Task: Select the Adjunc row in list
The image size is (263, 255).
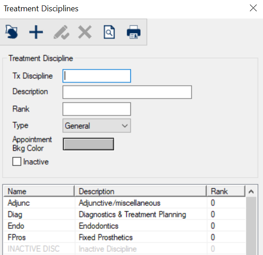Action: tap(125, 203)
